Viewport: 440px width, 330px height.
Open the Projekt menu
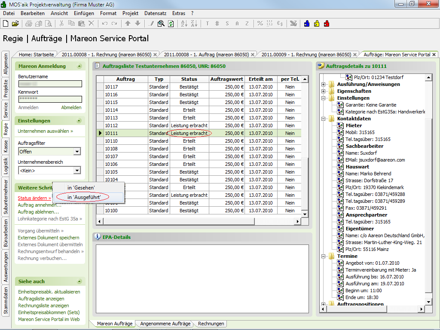(130, 13)
